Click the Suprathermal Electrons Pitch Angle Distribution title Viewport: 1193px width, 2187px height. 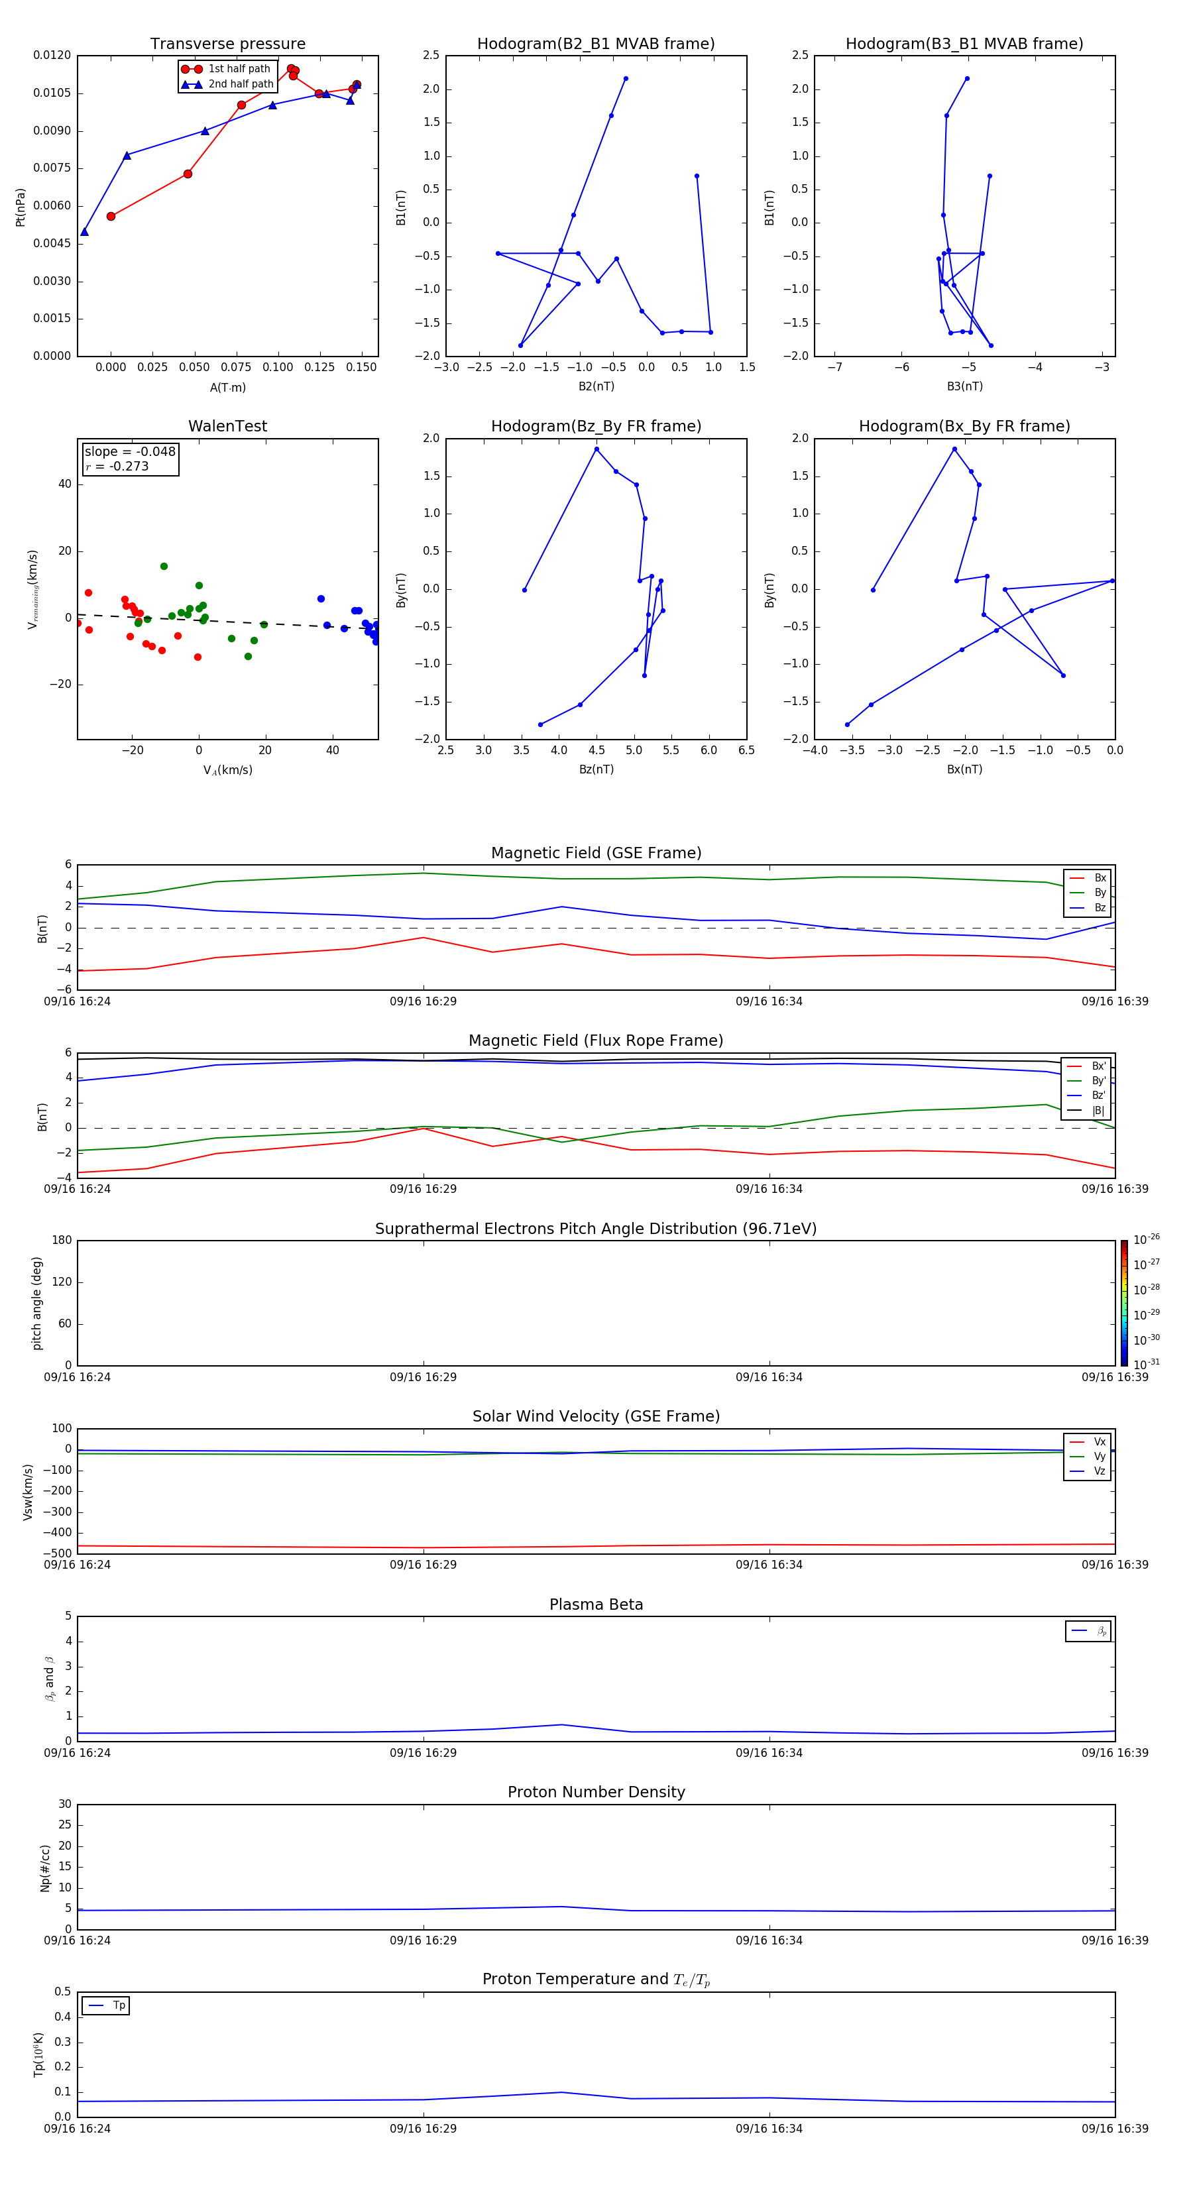pyautogui.click(x=596, y=1229)
